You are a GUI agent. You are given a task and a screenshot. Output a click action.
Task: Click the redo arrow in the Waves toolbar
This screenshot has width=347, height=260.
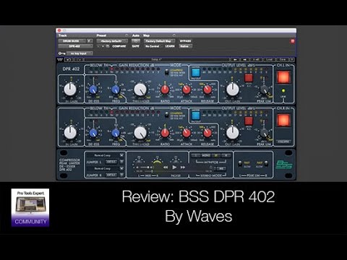click(80, 59)
